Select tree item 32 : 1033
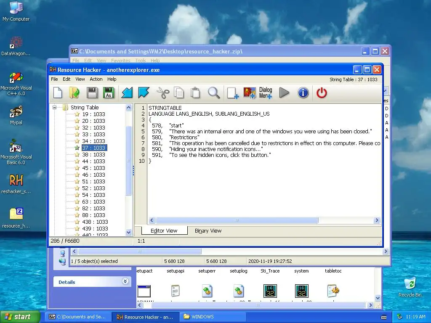Image resolution: width=431 pixels, height=323 pixels. pyautogui.click(x=93, y=127)
